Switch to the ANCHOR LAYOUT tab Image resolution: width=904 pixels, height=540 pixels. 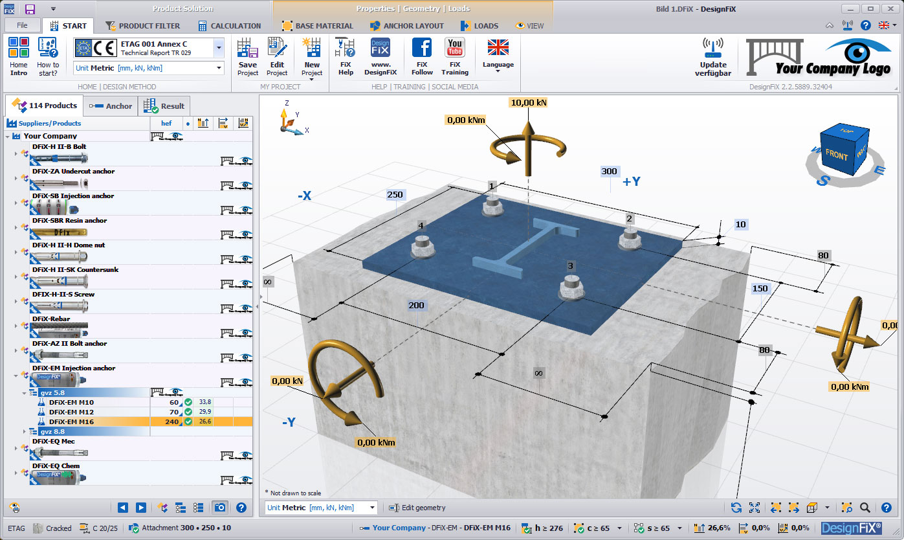point(406,26)
